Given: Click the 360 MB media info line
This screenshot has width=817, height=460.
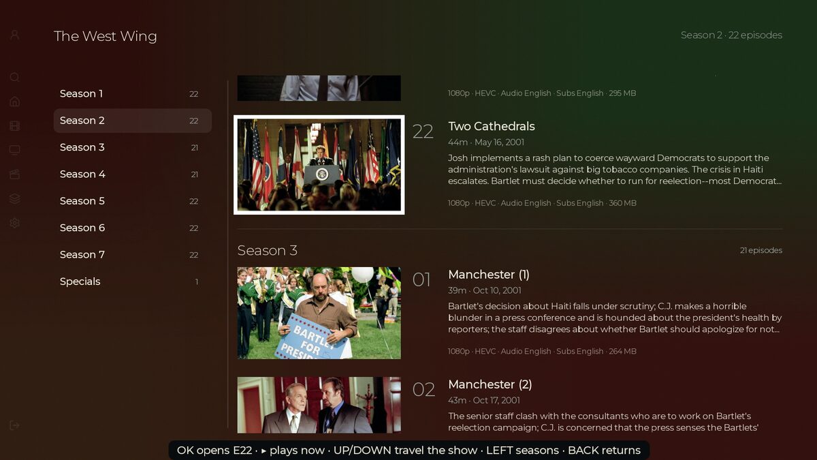Looking at the screenshot, I should 542,203.
